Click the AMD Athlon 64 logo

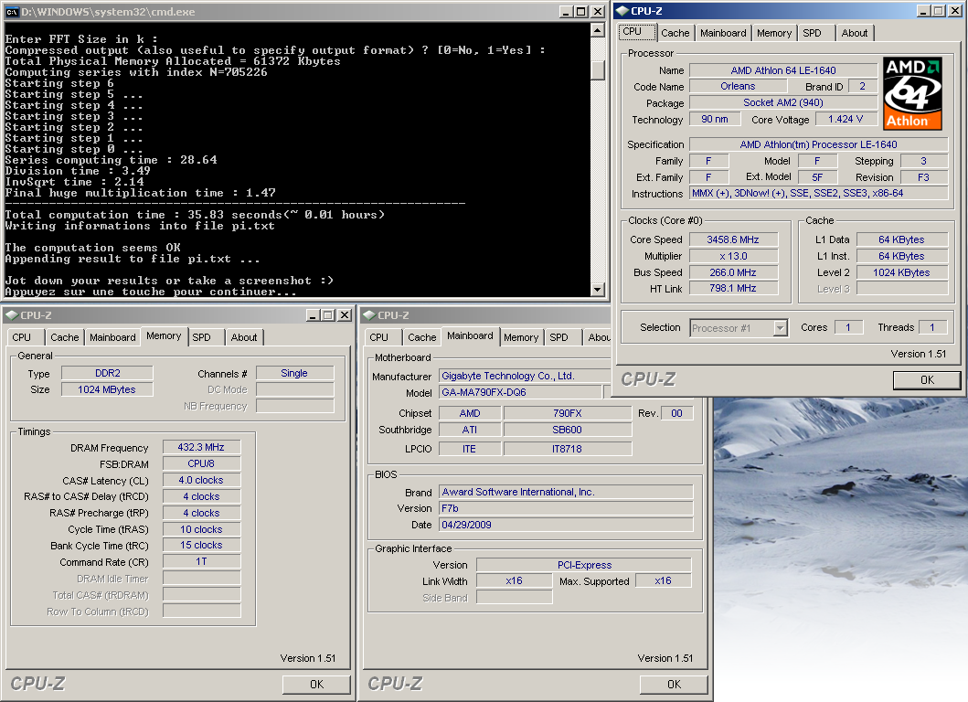tap(912, 93)
